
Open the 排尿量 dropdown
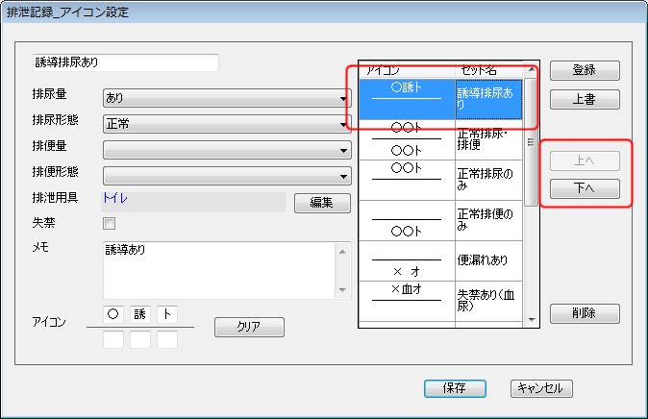227,98
